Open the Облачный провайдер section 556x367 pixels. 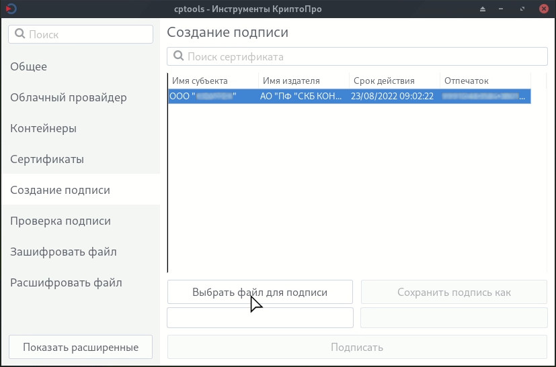(81, 97)
